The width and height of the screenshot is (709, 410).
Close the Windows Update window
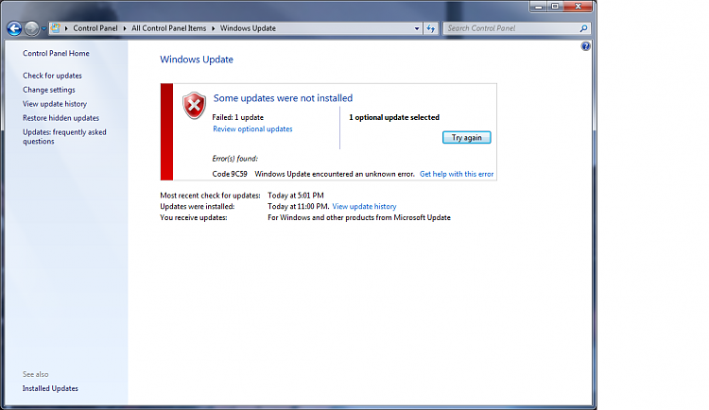(x=578, y=7)
